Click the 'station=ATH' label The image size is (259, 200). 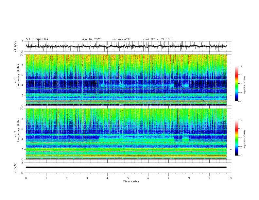click(x=121, y=39)
